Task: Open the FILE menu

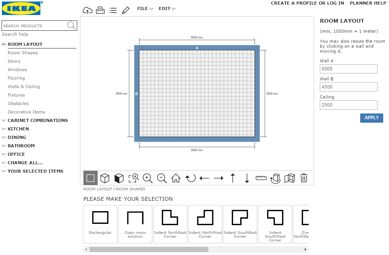Action: click(x=145, y=8)
